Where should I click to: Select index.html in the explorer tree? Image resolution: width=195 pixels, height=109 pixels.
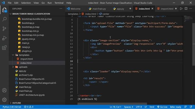tap(26, 63)
